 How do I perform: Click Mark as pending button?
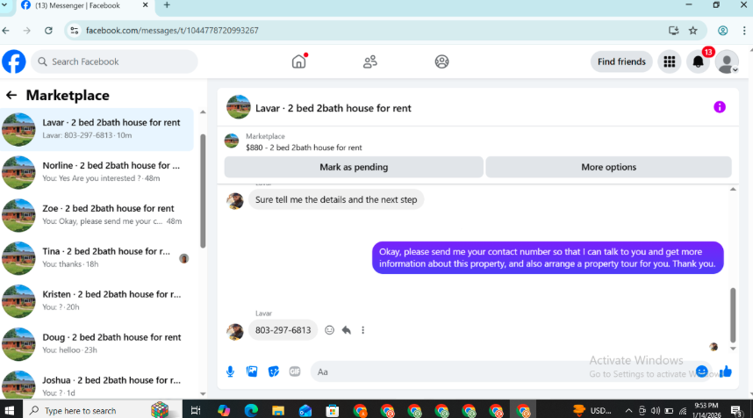pyautogui.click(x=354, y=167)
